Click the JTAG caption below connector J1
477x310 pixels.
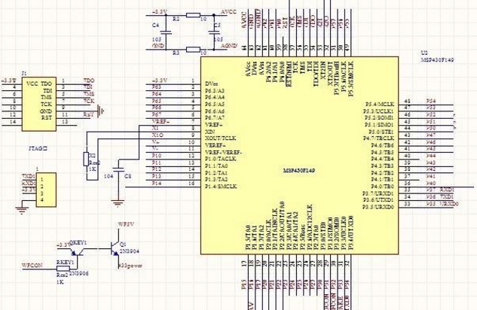[x=38, y=148]
